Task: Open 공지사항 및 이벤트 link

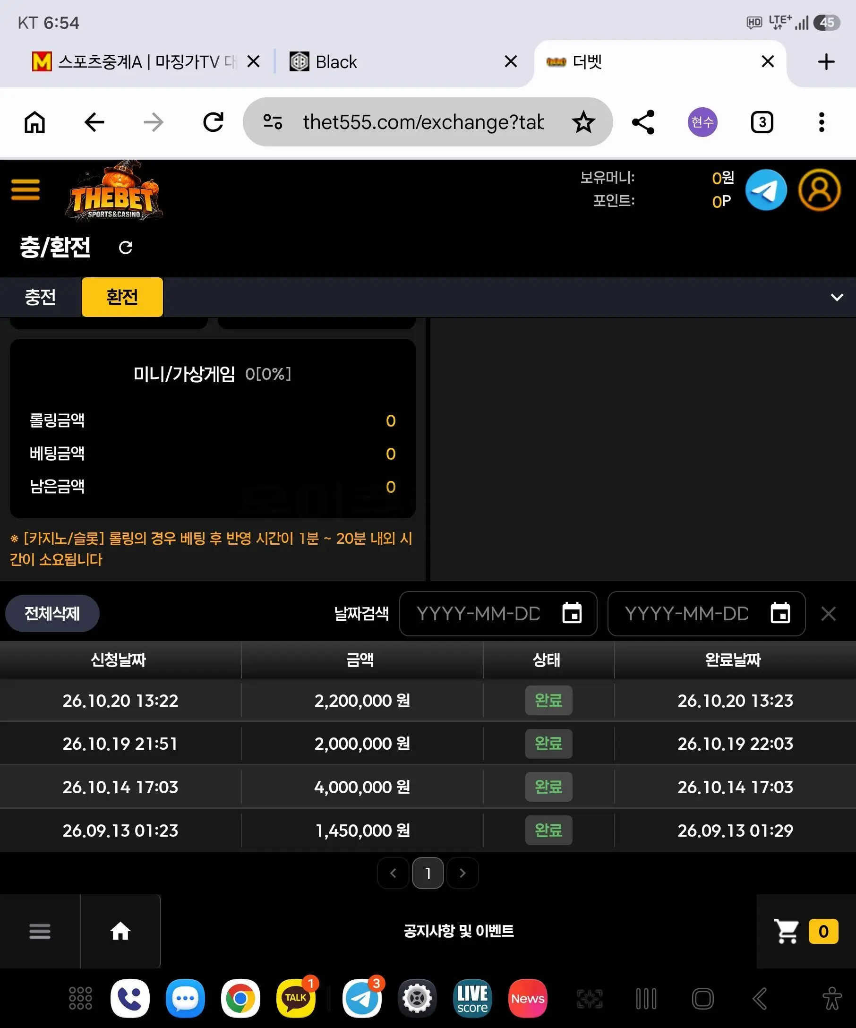Action: point(459,931)
